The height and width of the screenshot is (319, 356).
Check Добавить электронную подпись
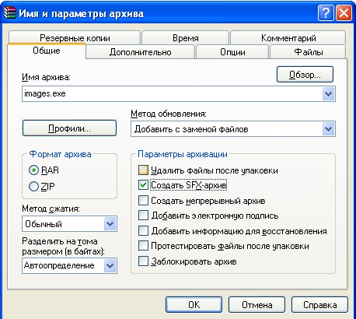(x=143, y=216)
